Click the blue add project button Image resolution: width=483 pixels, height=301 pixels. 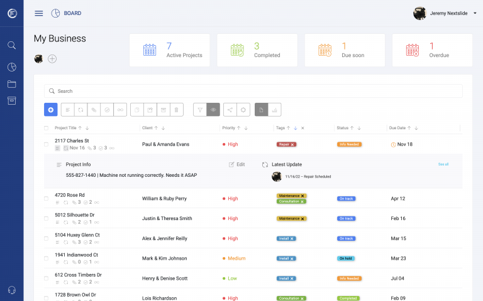[x=51, y=110]
